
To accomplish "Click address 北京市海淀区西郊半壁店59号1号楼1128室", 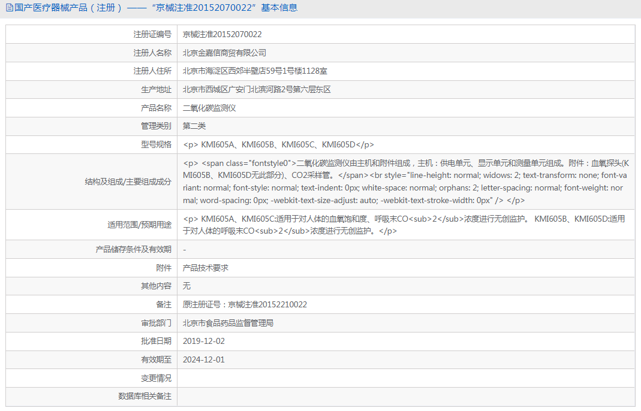I will pos(255,71).
